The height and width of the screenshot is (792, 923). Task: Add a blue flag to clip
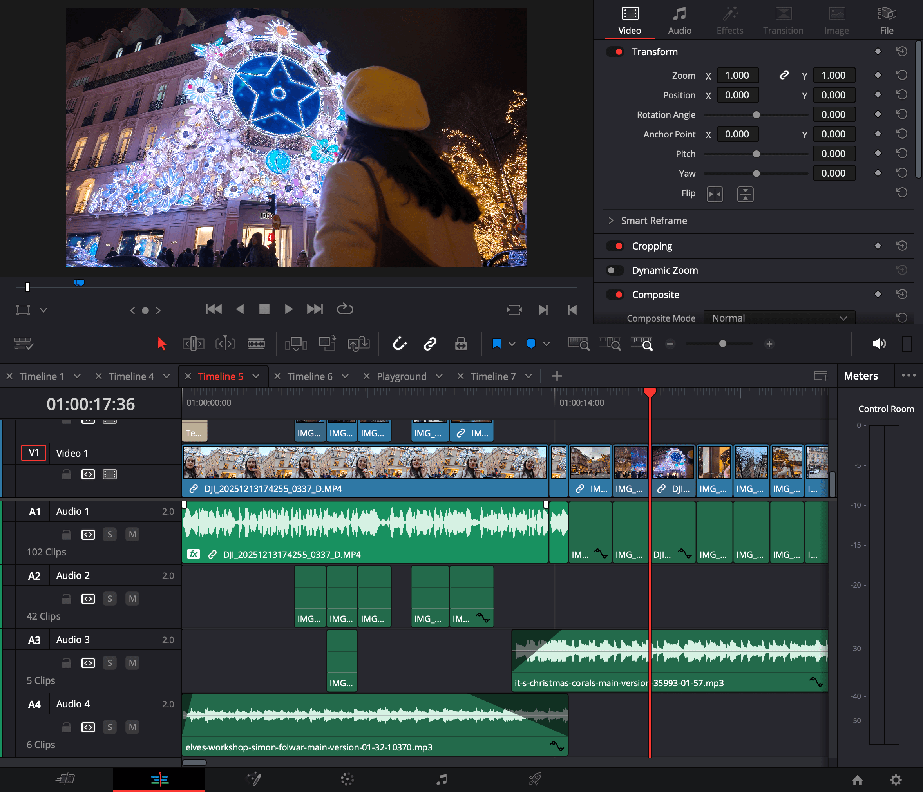pyautogui.click(x=497, y=344)
